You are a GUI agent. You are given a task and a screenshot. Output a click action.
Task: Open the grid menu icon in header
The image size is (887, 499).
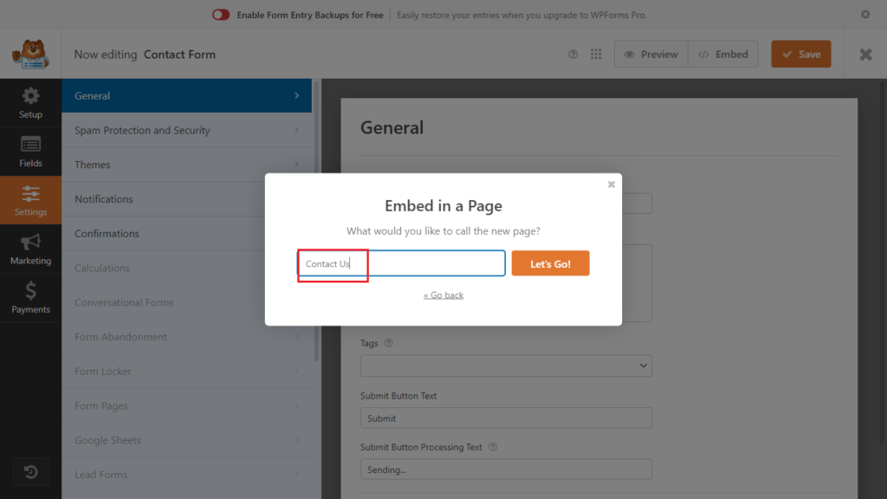pyautogui.click(x=596, y=55)
